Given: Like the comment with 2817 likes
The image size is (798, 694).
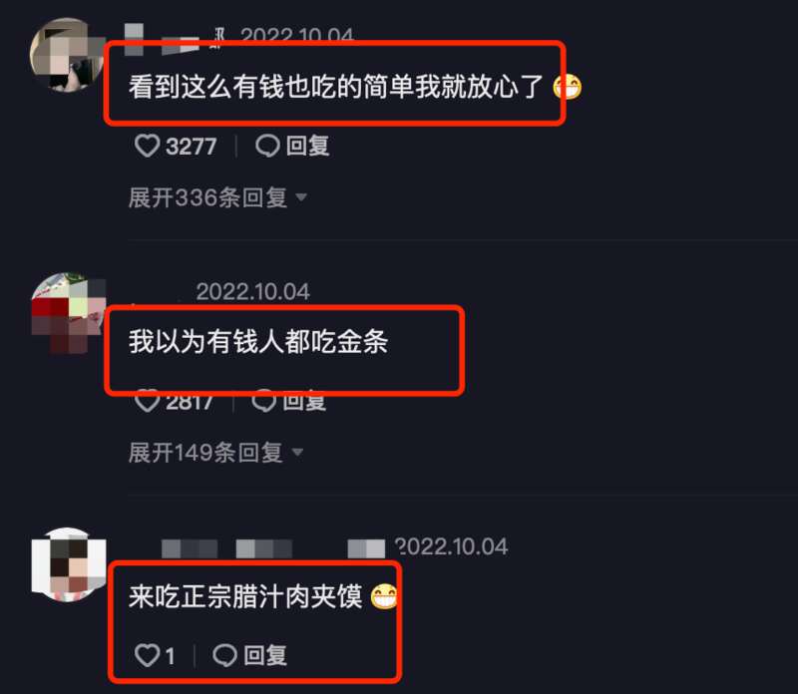Looking at the screenshot, I should click(147, 401).
